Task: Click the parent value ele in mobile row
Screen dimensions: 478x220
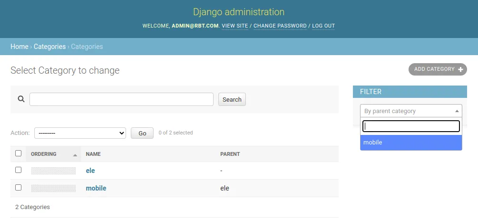Action: (224, 188)
